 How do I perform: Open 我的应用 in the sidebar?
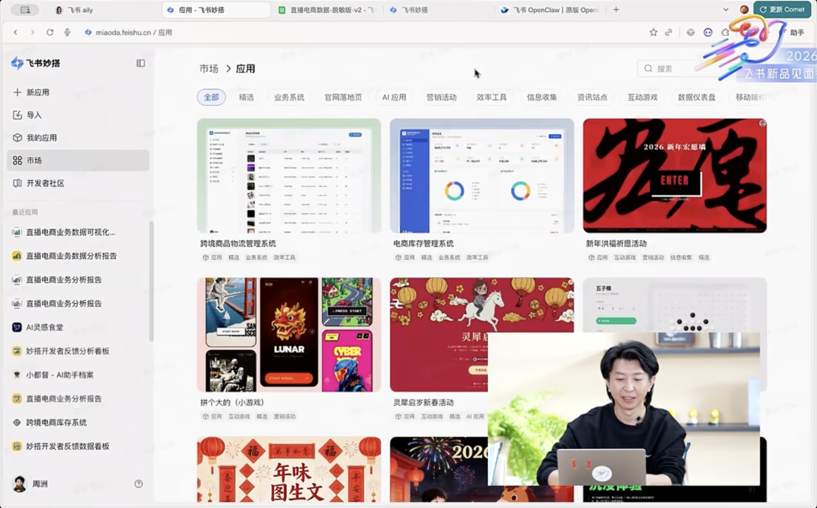click(x=41, y=138)
